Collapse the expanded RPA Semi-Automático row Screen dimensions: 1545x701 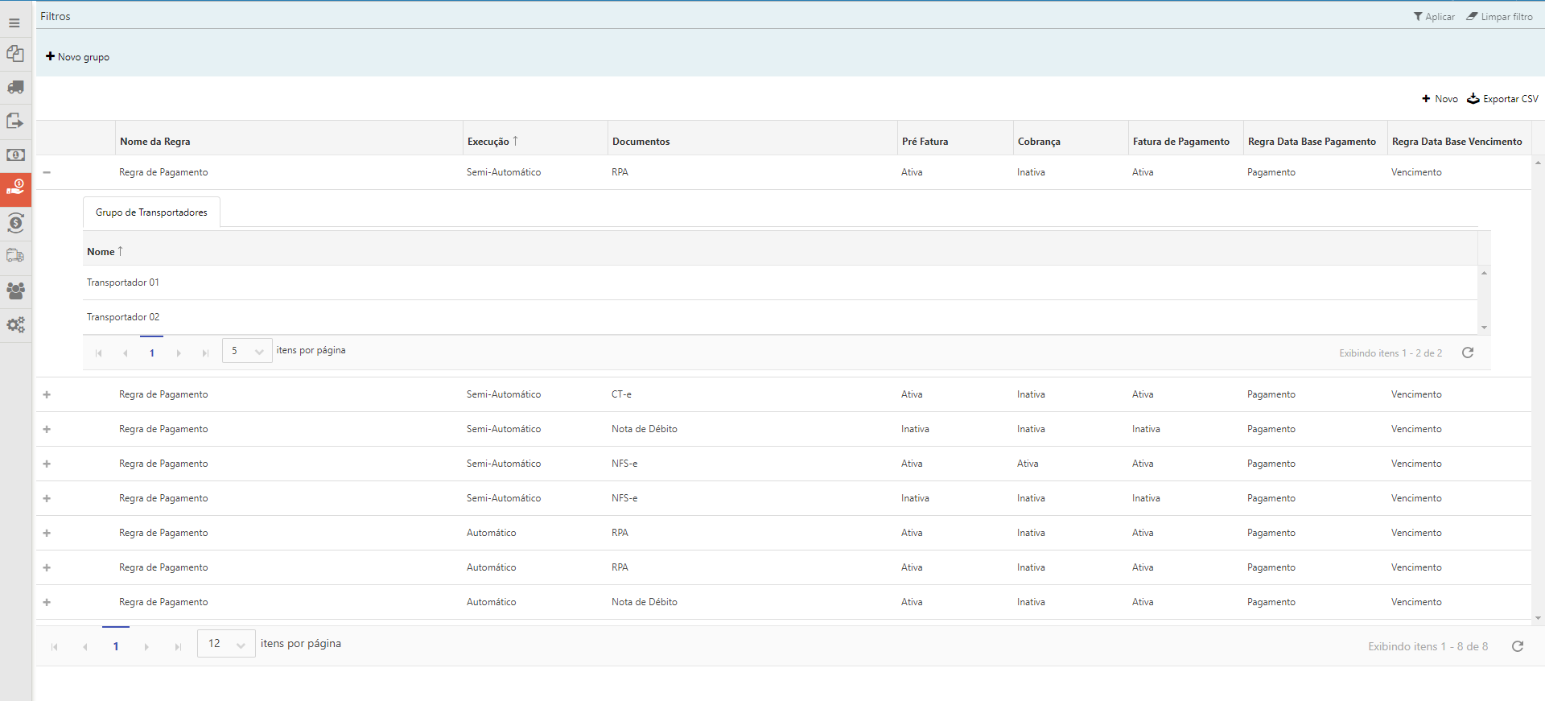tap(47, 172)
